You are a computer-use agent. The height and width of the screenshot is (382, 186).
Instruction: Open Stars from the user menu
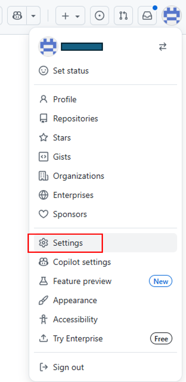[x=62, y=138]
